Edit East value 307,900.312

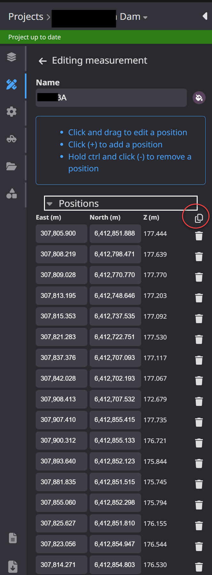click(62, 440)
